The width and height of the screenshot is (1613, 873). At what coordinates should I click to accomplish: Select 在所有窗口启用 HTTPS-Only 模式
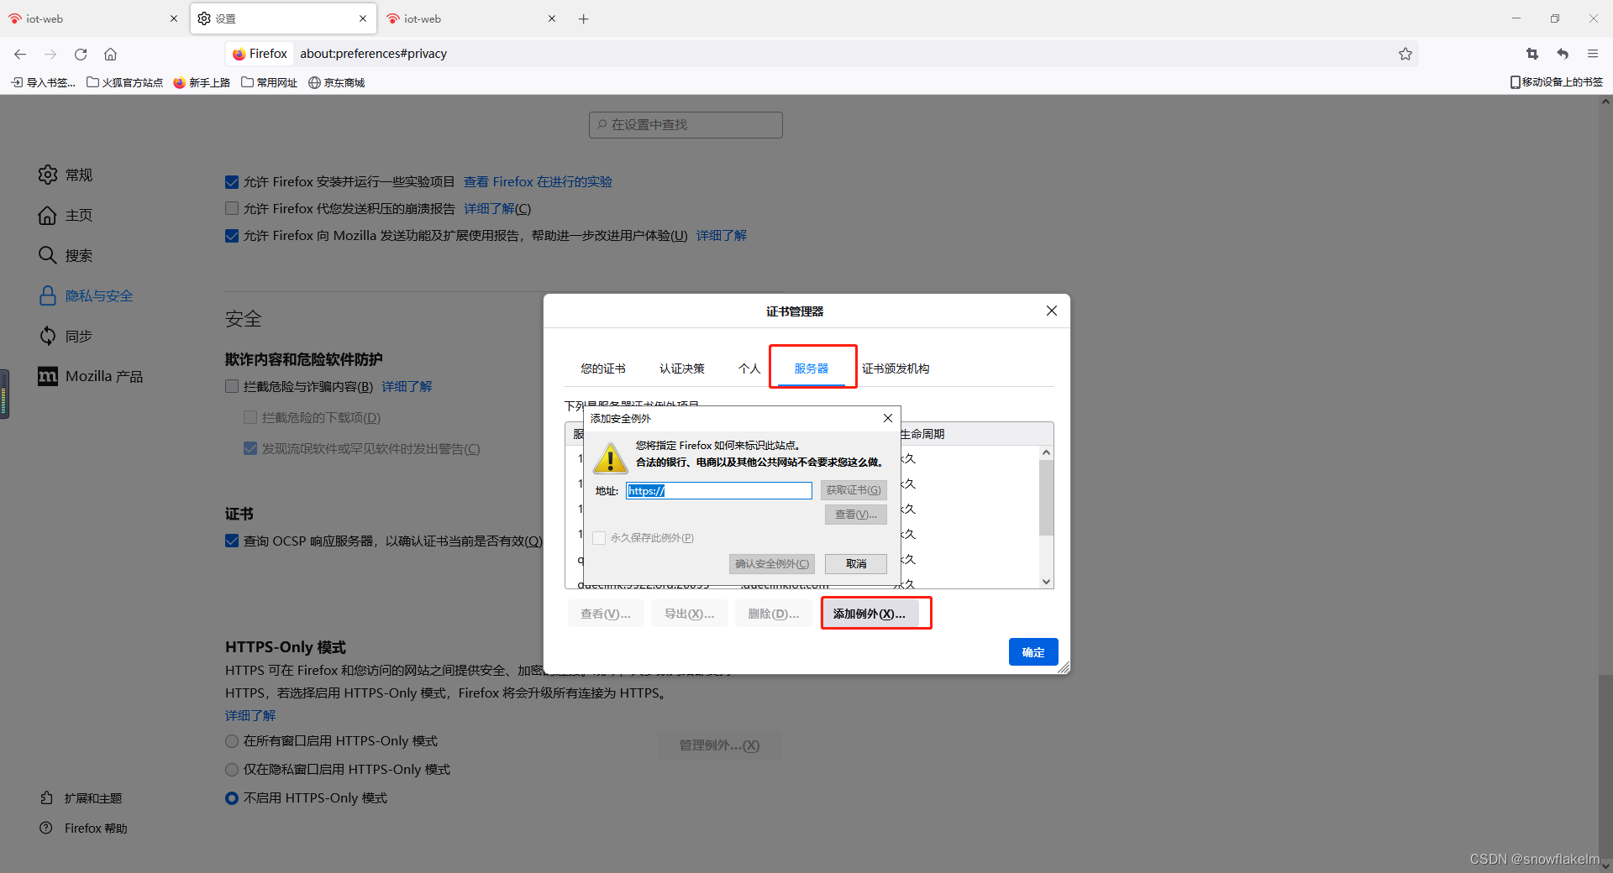pos(232,741)
